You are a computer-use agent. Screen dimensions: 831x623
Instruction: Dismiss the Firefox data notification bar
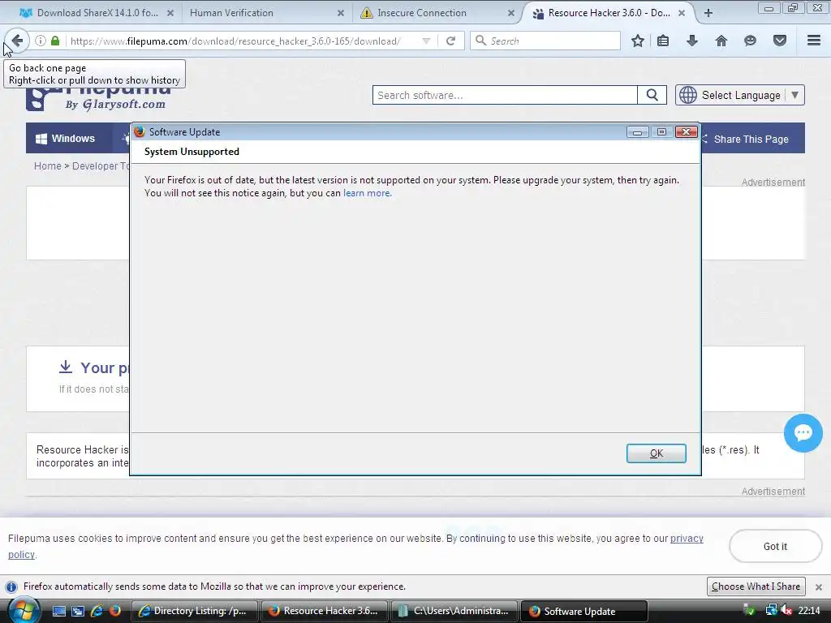click(818, 587)
